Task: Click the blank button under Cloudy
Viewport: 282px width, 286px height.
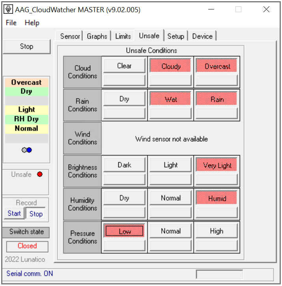Action: (x=171, y=80)
